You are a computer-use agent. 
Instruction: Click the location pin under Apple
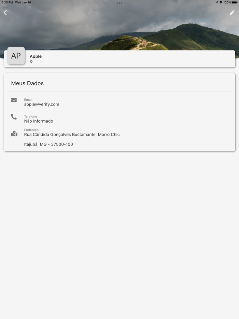point(31,62)
